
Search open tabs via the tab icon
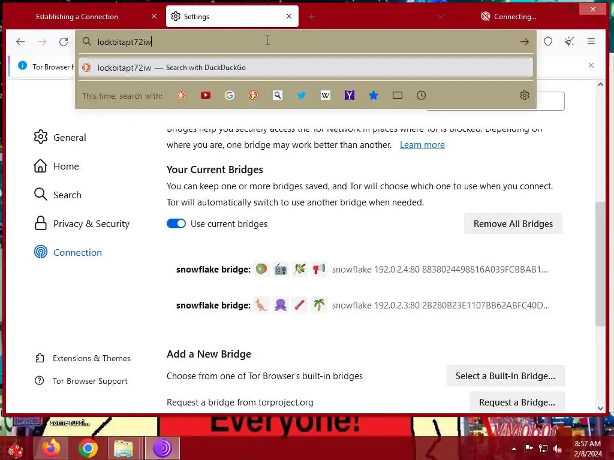pyautogui.click(x=398, y=95)
